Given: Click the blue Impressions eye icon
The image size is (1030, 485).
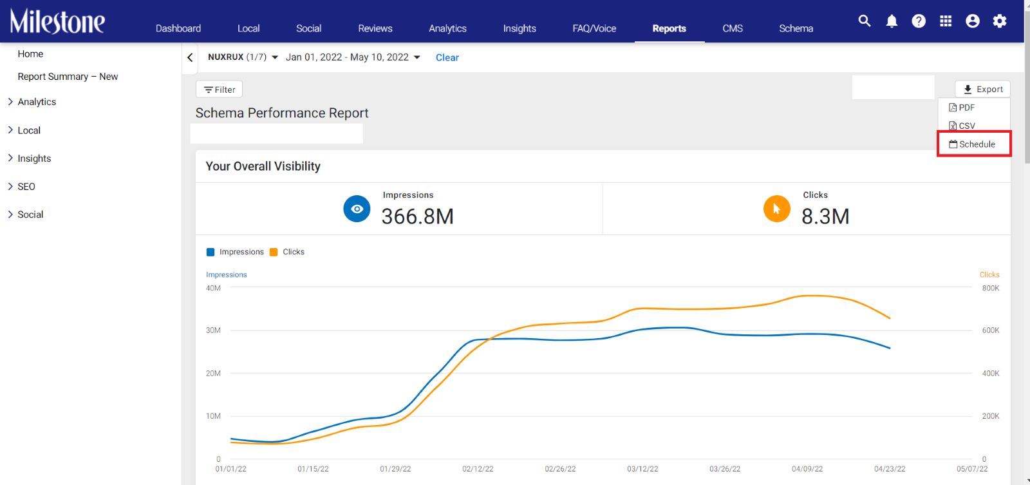Looking at the screenshot, I should click(357, 209).
